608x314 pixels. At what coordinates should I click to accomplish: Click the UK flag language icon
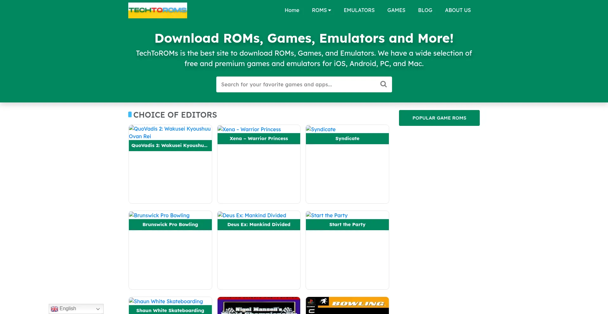54,309
